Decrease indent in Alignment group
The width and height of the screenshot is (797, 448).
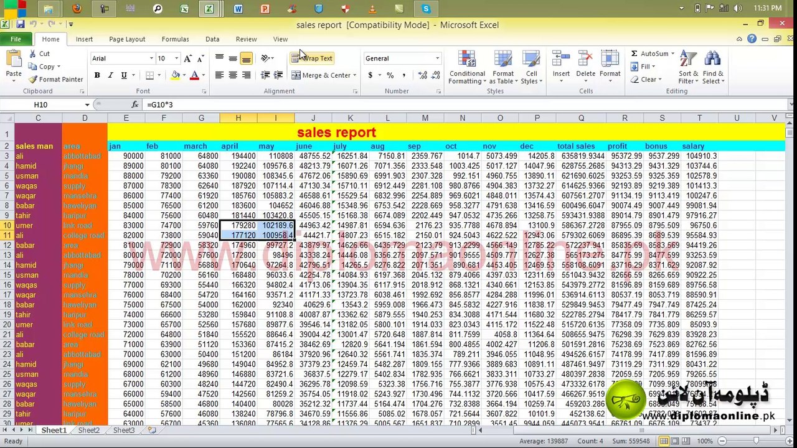[265, 75]
